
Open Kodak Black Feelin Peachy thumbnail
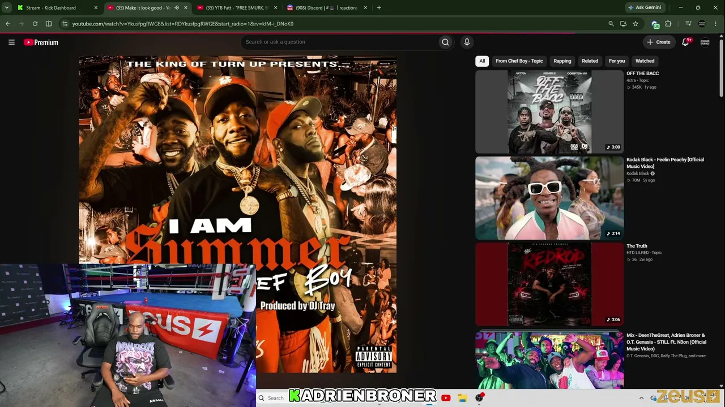pyautogui.click(x=549, y=198)
